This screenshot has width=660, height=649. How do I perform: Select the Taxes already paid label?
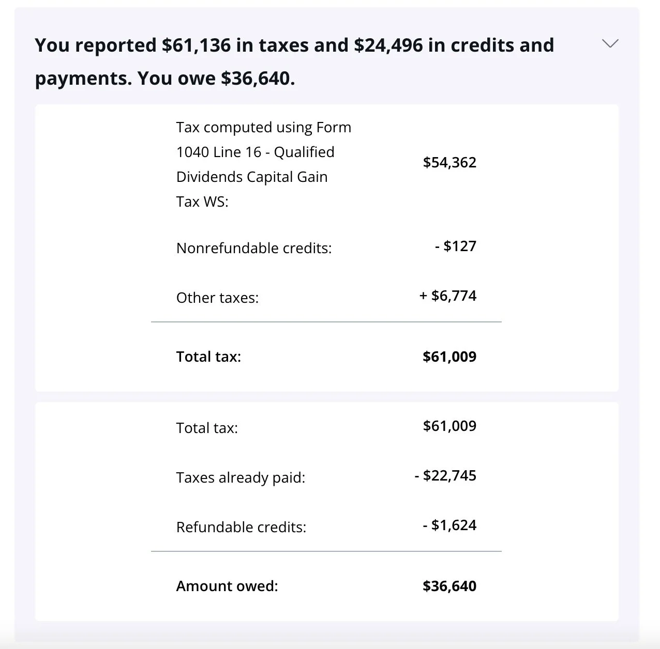pos(241,477)
